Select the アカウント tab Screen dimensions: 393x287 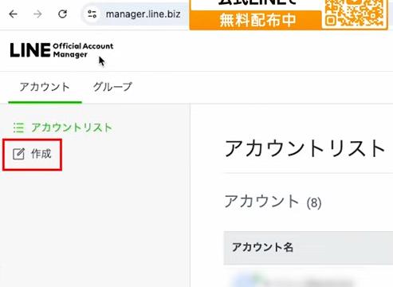coord(45,87)
